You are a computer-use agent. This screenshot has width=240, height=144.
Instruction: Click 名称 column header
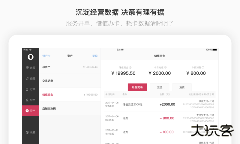tap(125, 94)
